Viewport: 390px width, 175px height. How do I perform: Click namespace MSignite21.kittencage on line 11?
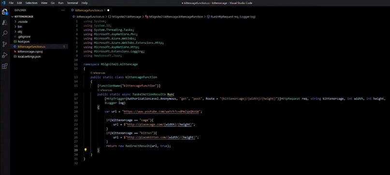pyautogui.click(x=111, y=64)
